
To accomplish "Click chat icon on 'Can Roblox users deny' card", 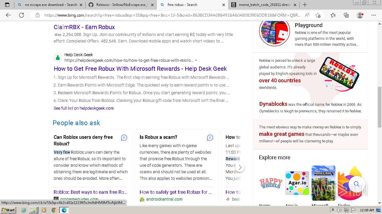I will (124, 138).
